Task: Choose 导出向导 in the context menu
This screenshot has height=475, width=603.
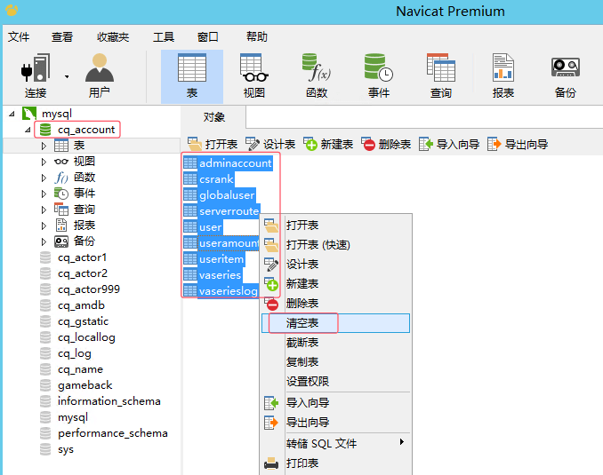Action: [x=335, y=423]
